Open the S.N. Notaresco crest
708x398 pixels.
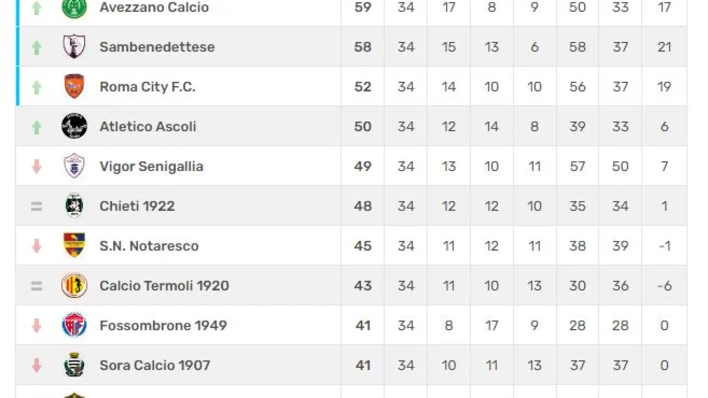(74, 245)
